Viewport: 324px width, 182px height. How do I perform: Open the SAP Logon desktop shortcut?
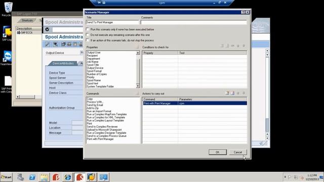click(x=7, y=33)
